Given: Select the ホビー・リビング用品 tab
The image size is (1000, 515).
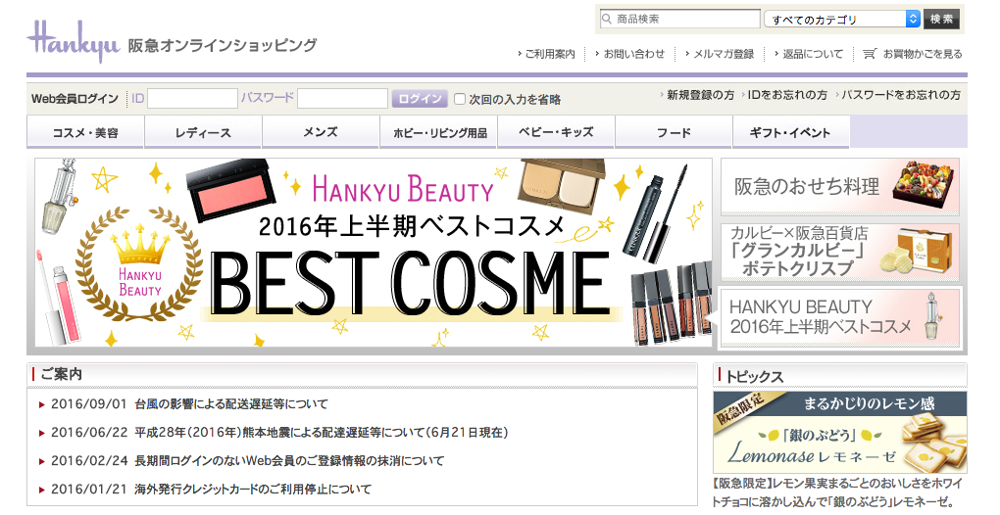Looking at the screenshot, I should pos(439,132).
